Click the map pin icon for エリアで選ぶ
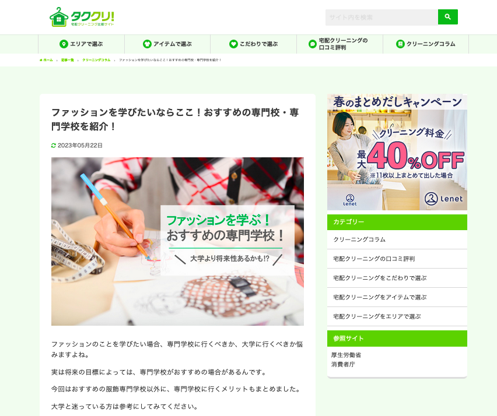The height and width of the screenshot is (416, 497). (64, 44)
